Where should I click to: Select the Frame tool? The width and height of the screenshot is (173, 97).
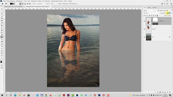pos(2,21)
